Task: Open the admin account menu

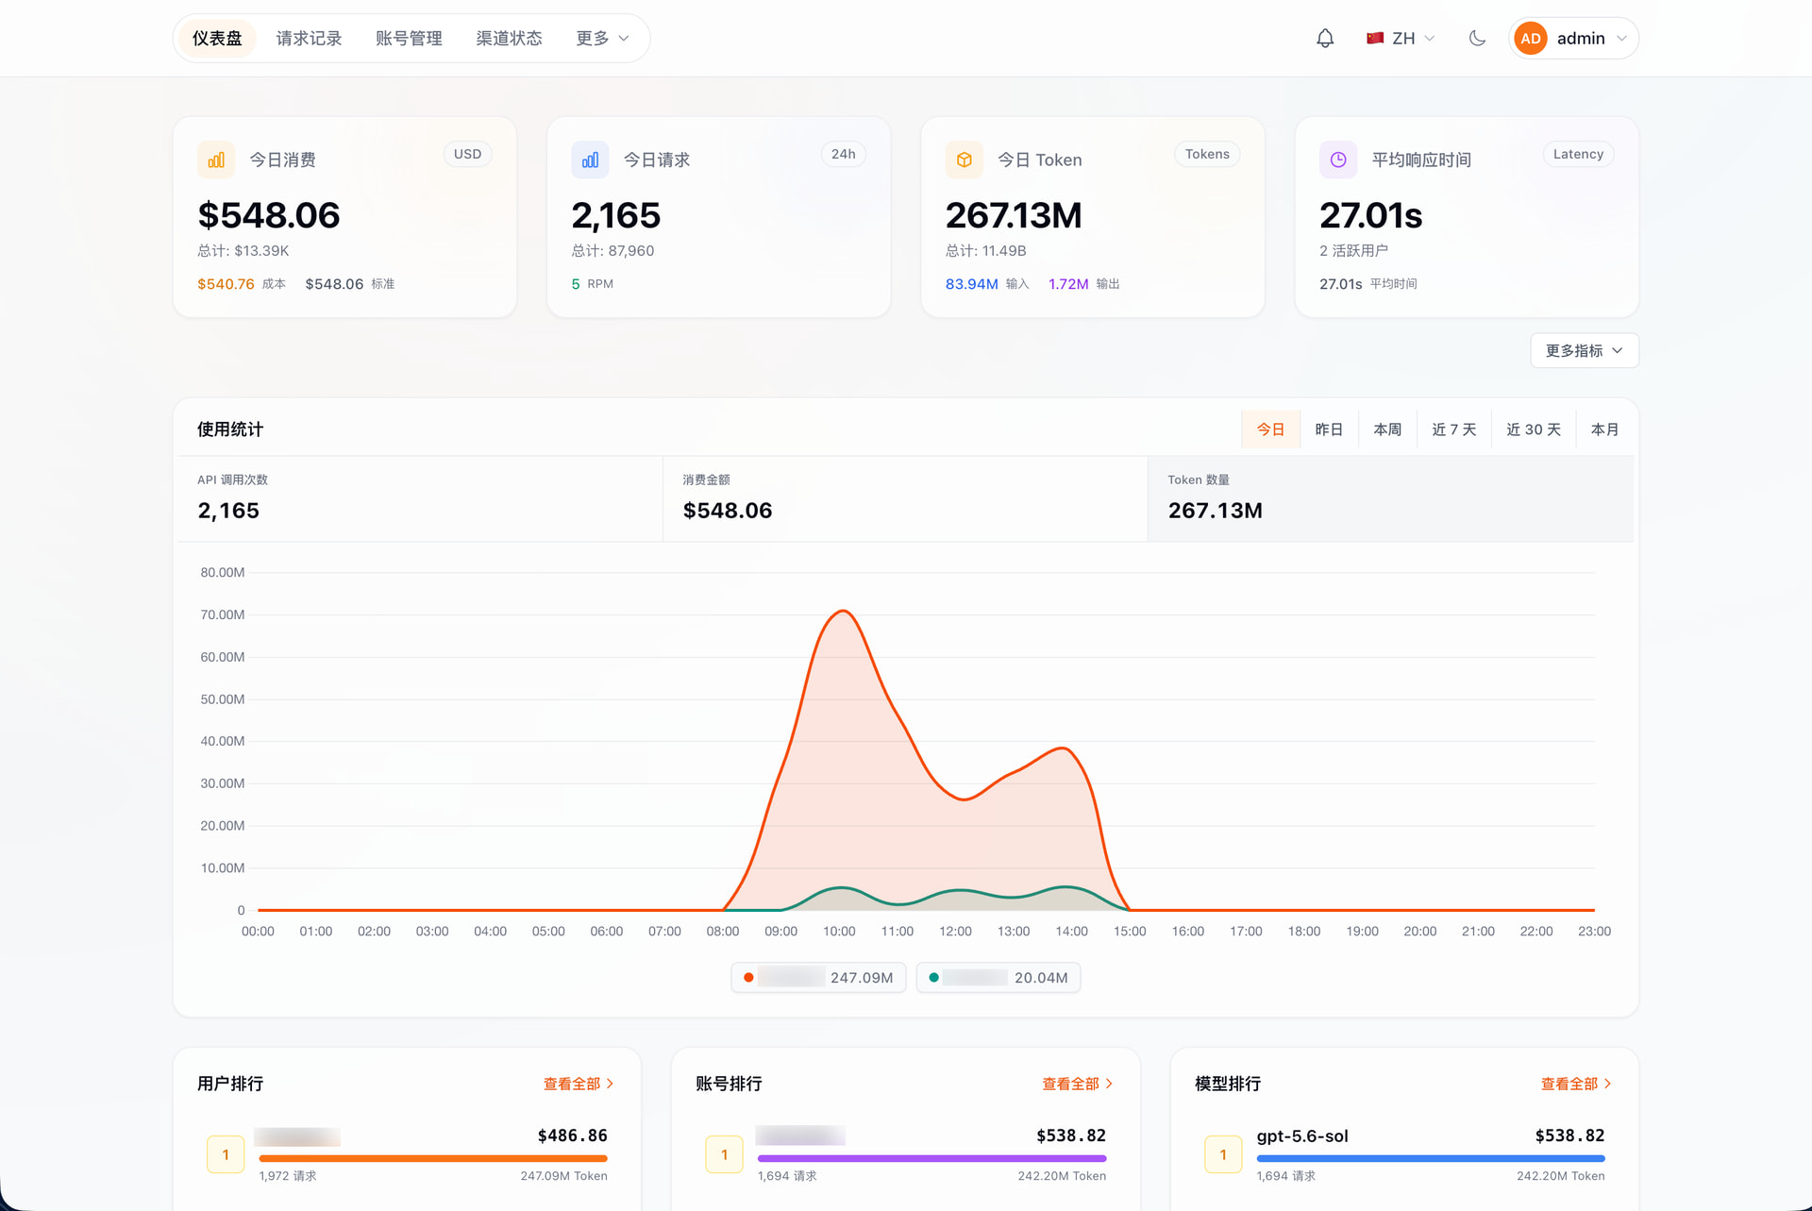Action: 1574,39
